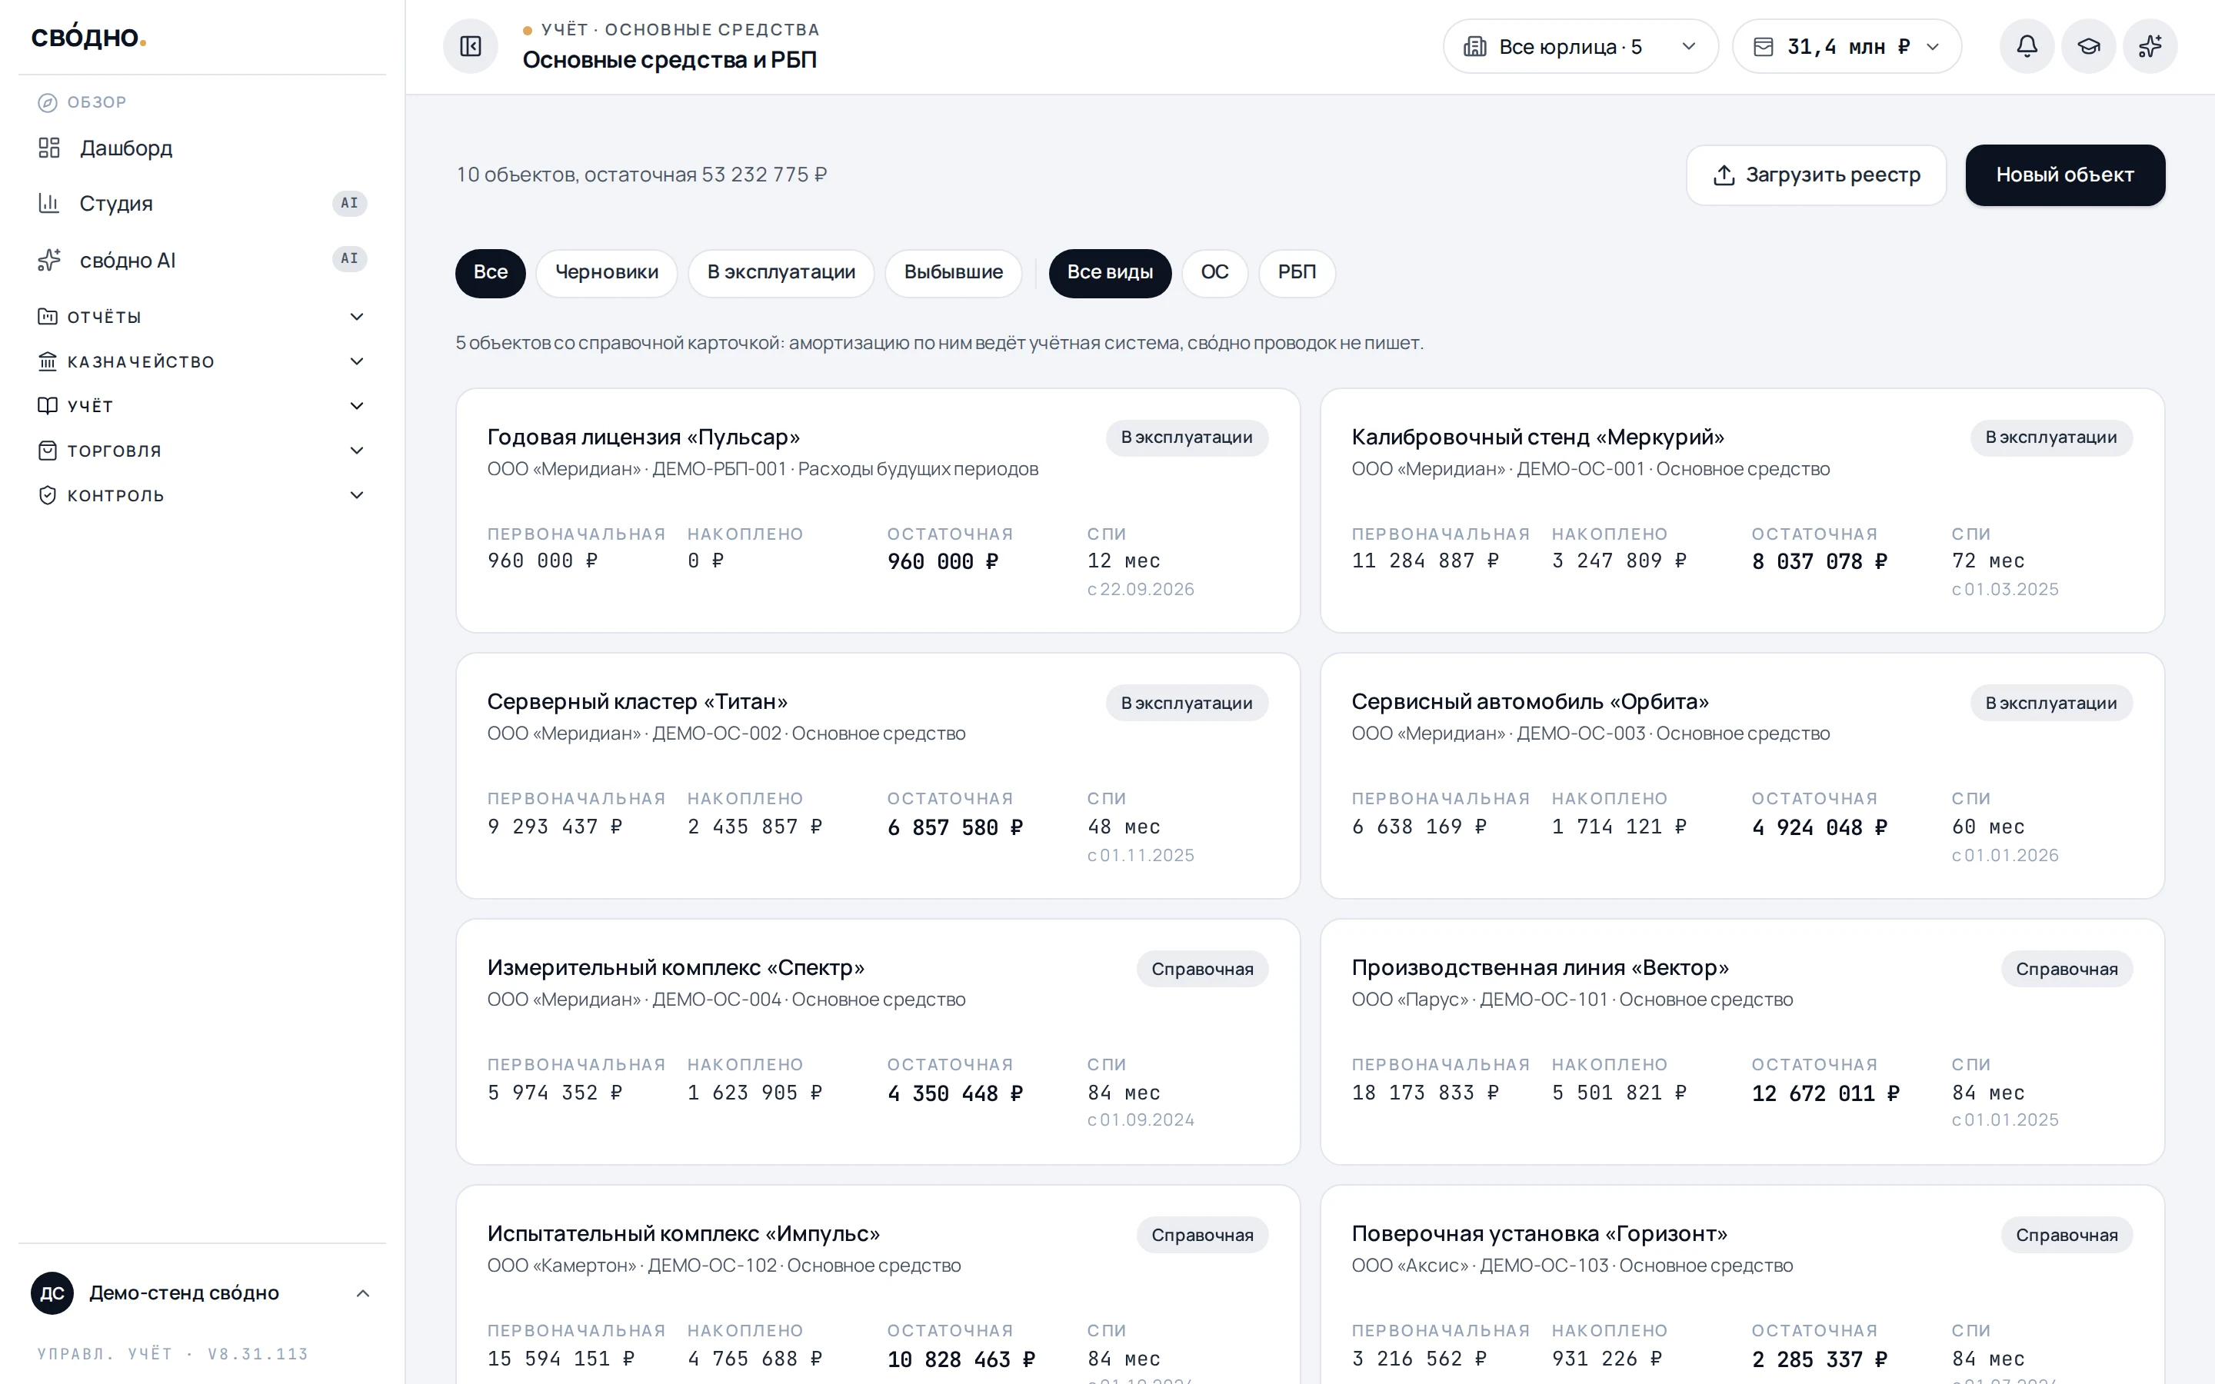Click Справочная badge on «Вектор» card
Viewport: 2215px width, 1384px height.
pyautogui.click(x=2067, y=970)
